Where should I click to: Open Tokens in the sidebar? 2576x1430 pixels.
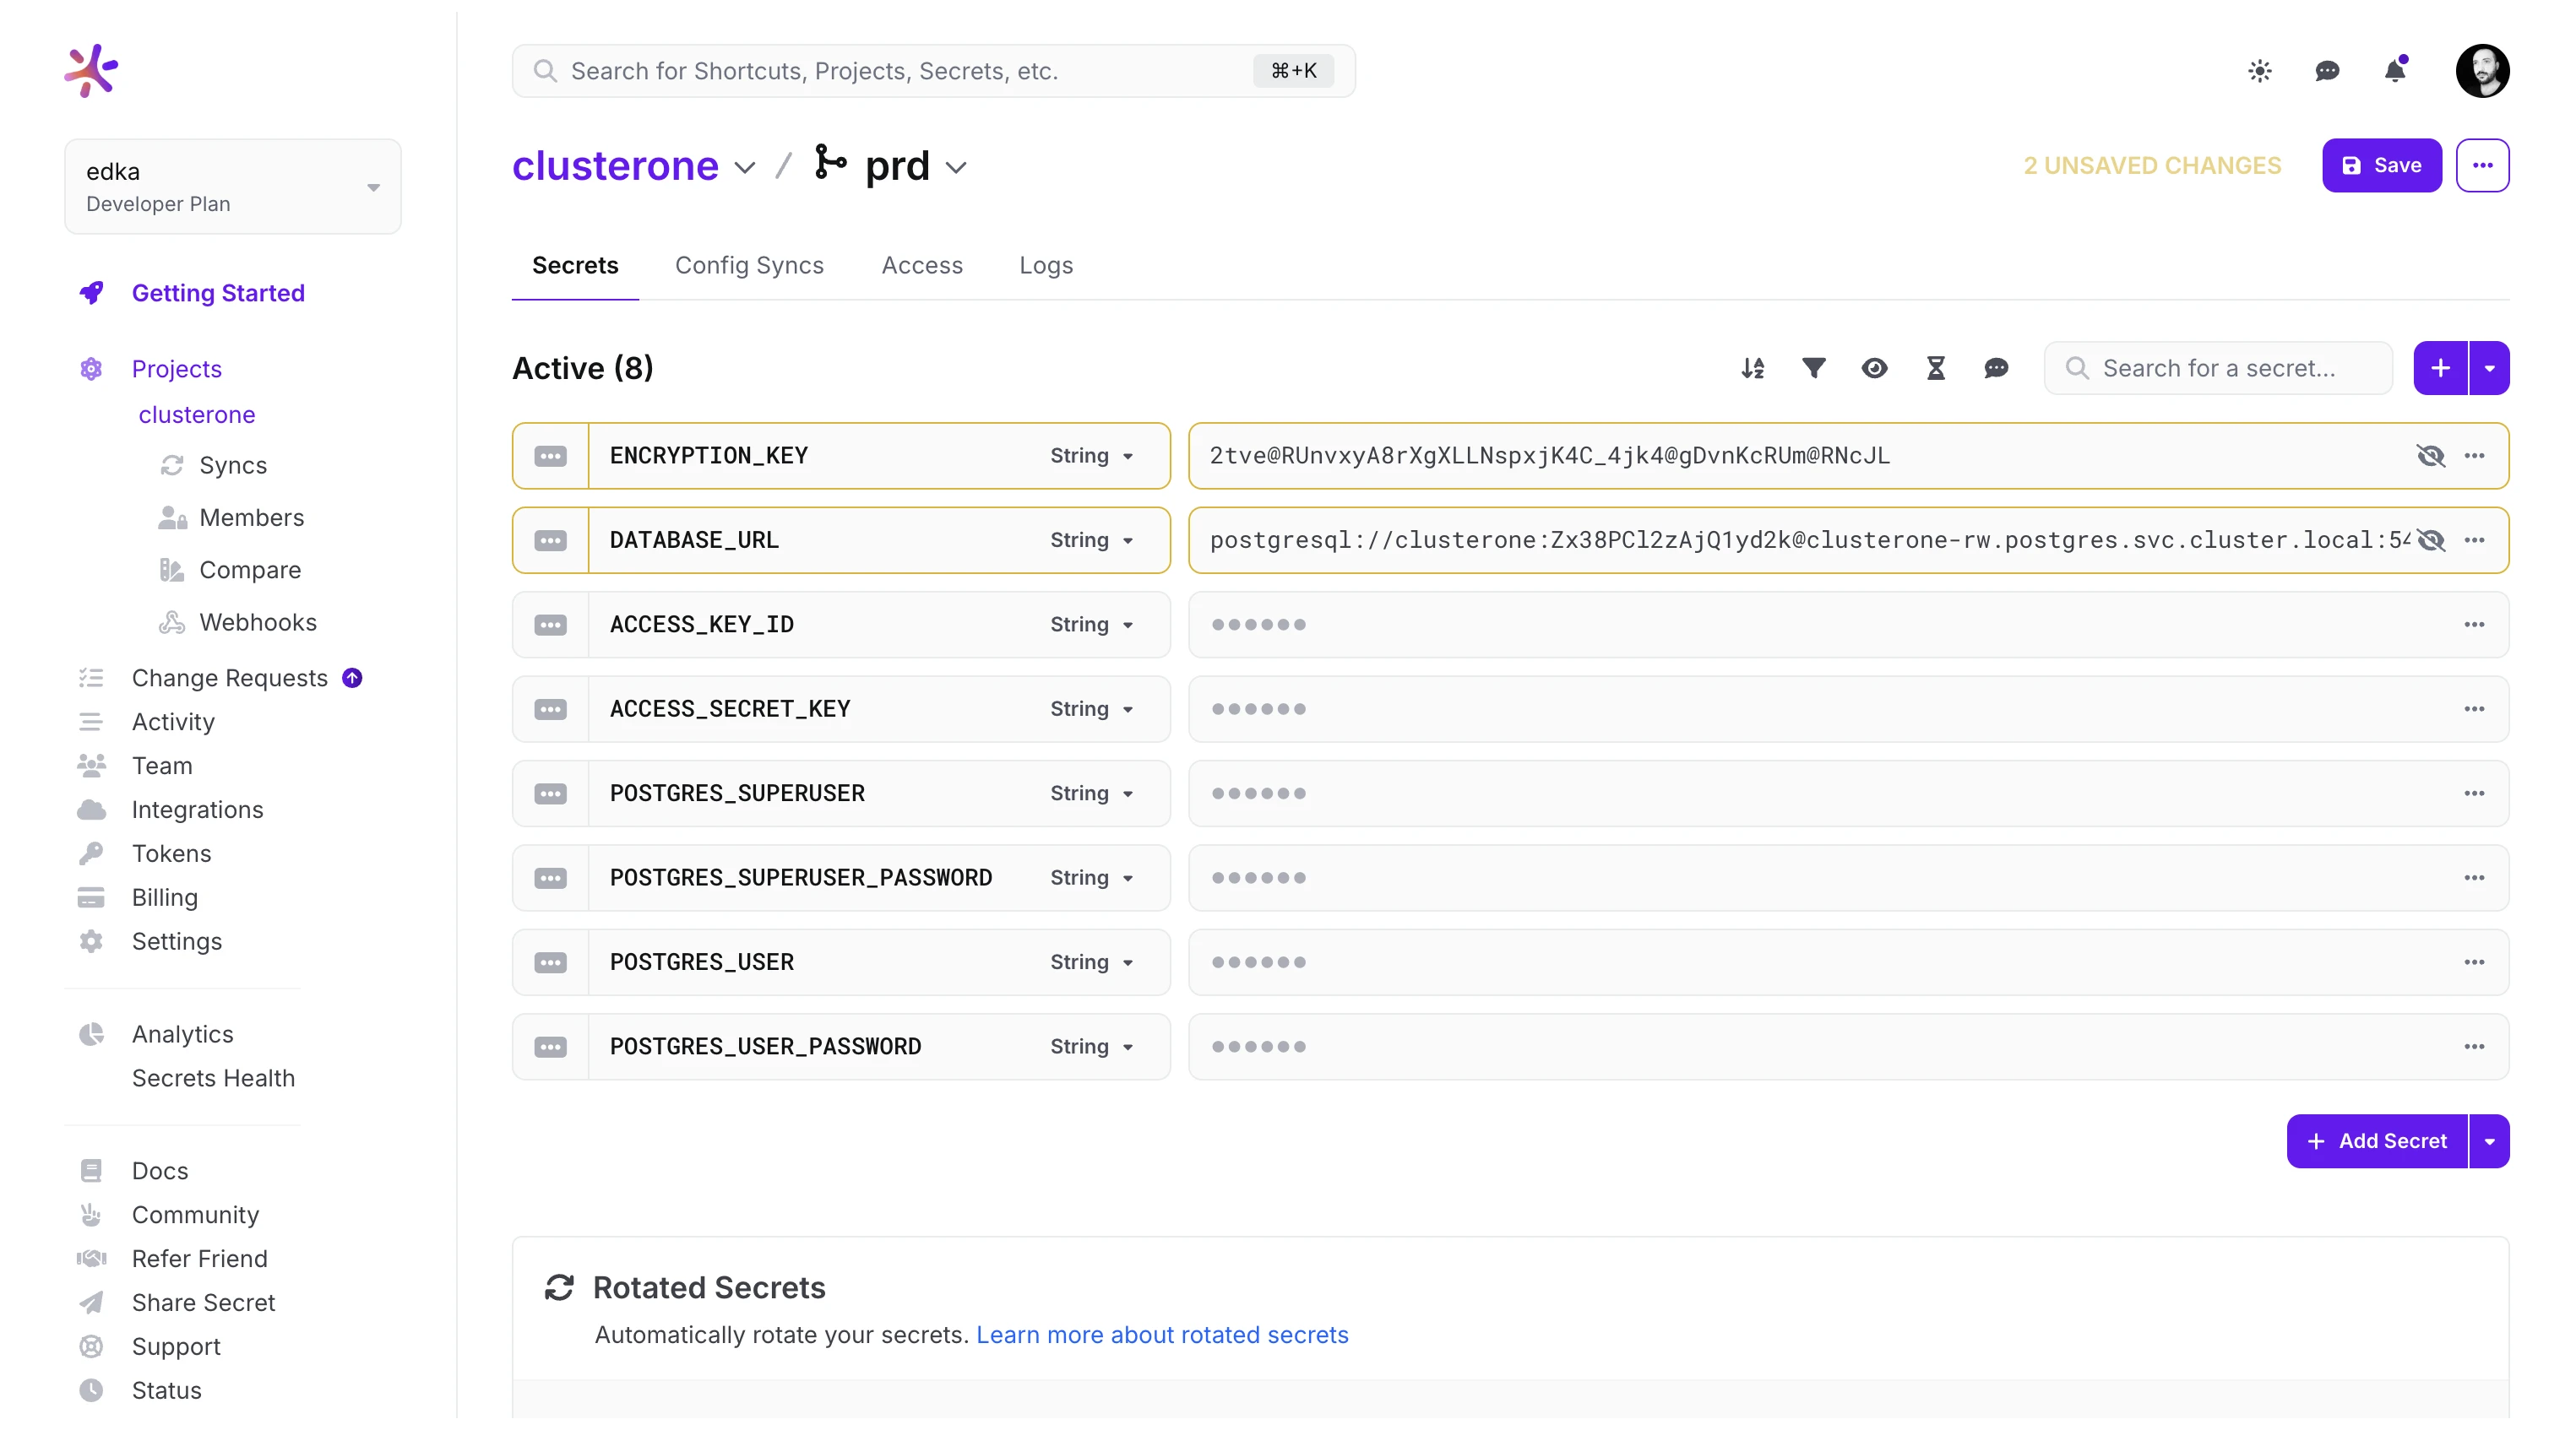tap(171, 853)
